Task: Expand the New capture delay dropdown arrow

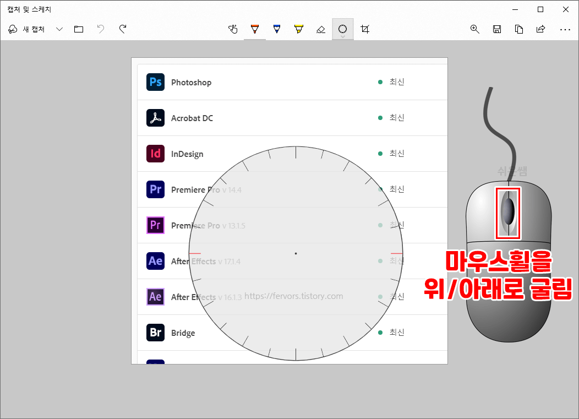Action: coord(59,29)
